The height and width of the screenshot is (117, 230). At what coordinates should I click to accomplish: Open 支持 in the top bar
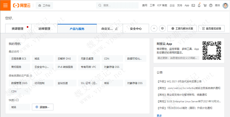pos(179,5)
